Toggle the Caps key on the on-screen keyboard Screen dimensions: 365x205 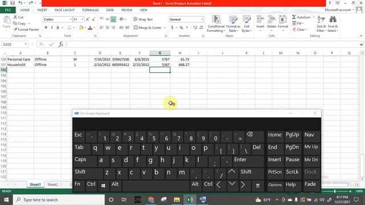[85, 161]
